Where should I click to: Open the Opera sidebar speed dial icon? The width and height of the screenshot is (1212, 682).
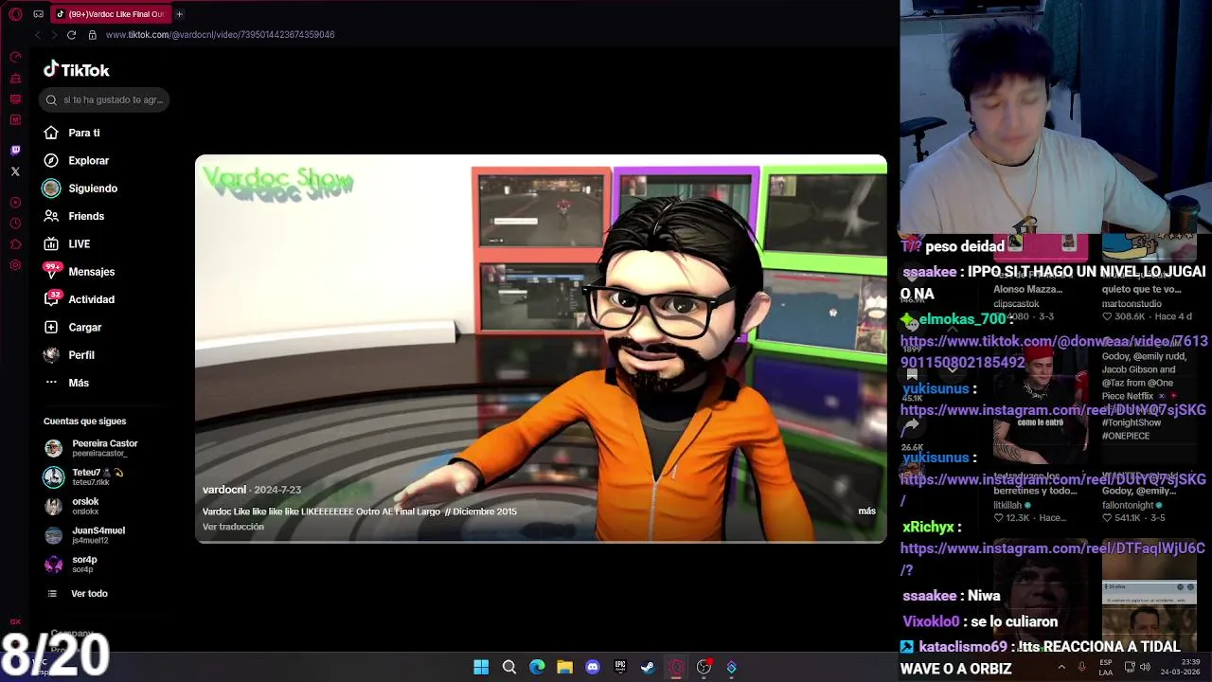(15, 57)
